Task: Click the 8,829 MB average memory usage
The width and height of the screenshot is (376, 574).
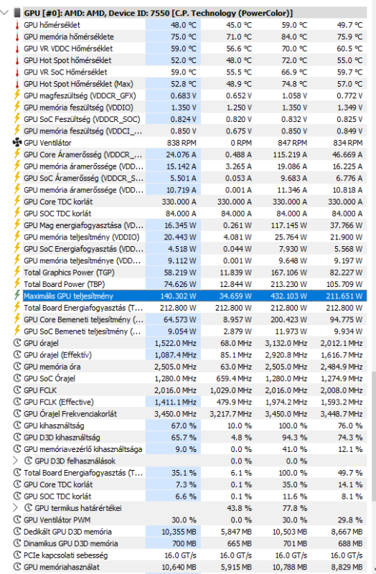Action: pyautogui.click(x=347, y=567)
